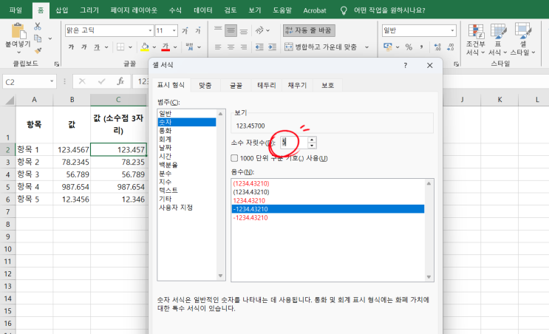Open the 맑은 고딕 font name dropdown

click(x=150, y=30)
